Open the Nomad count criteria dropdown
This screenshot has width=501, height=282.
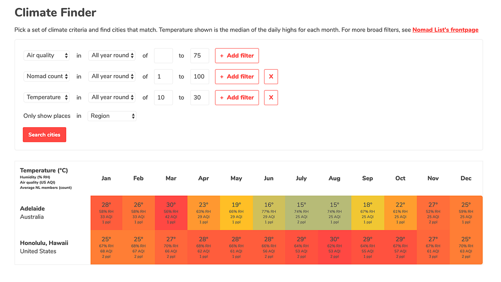pyautogui.click(x=47, y=76)
